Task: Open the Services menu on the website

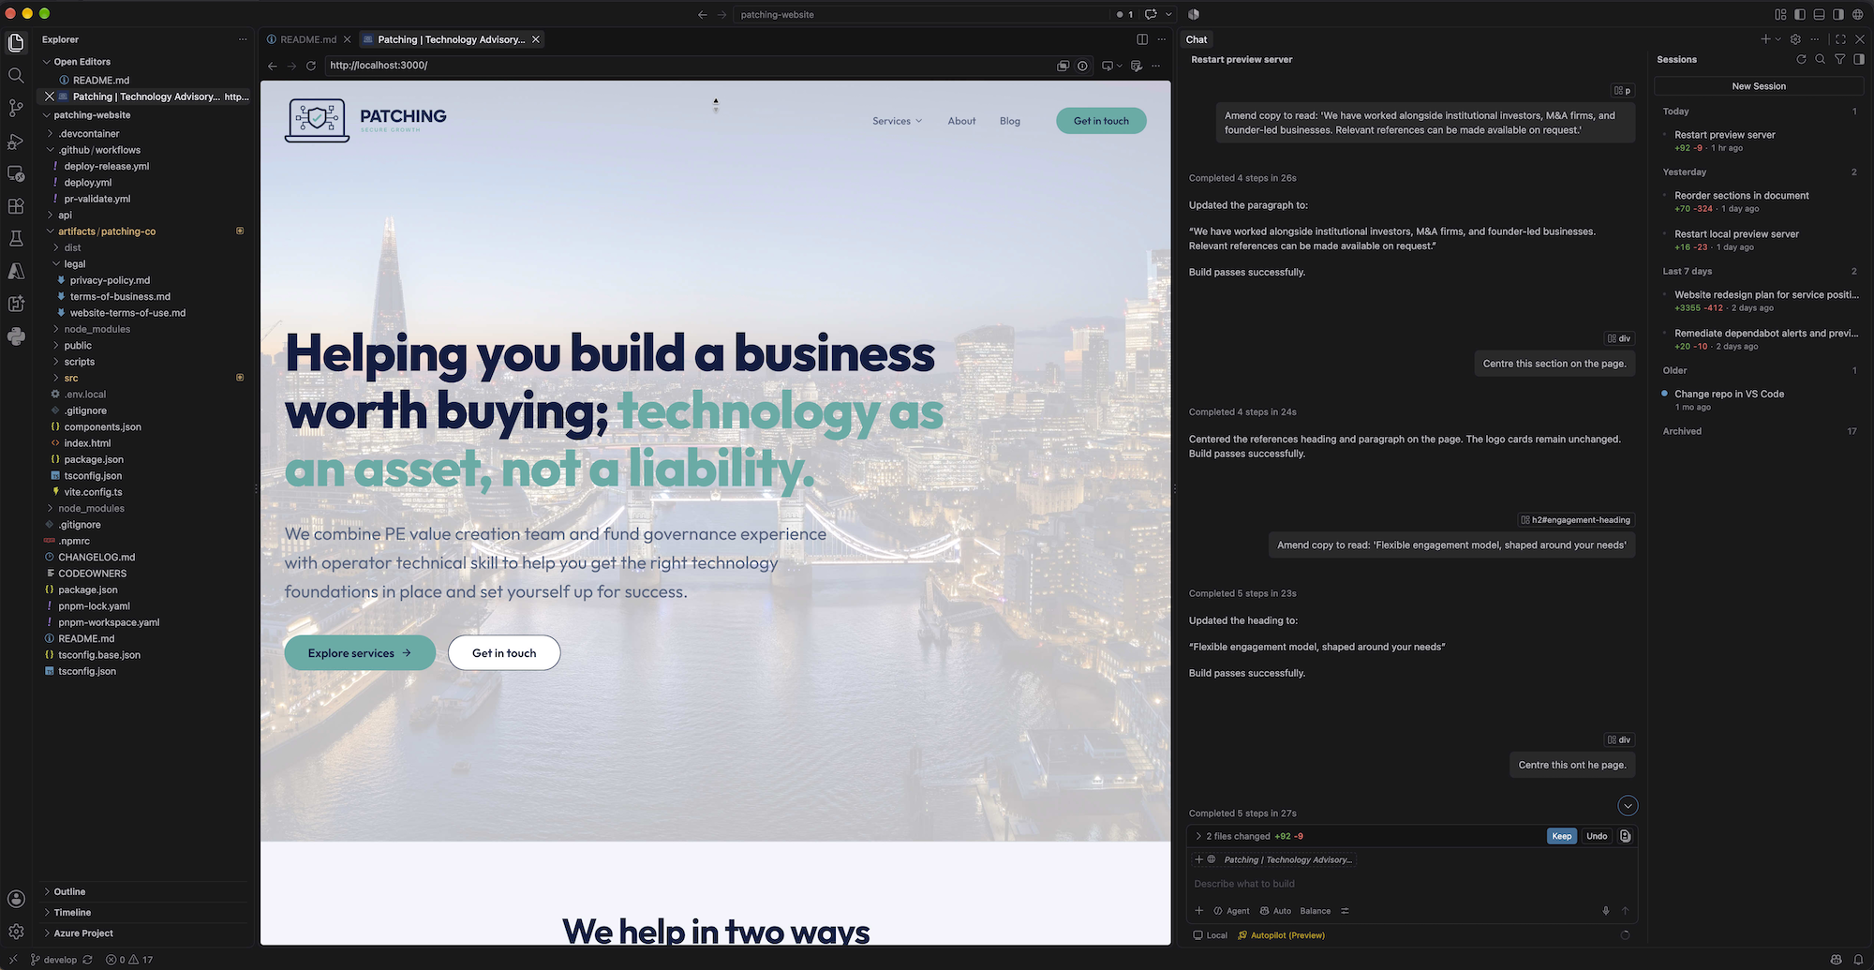Action: point(897,121)
